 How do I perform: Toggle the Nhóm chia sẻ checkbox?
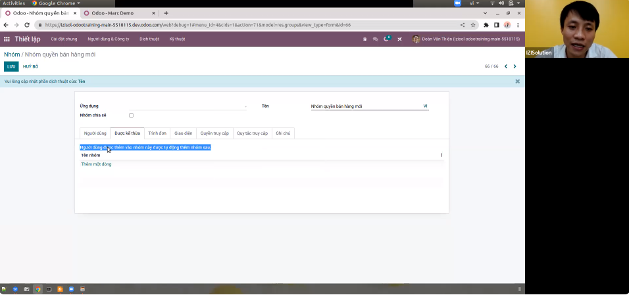[x=131, y=116]
